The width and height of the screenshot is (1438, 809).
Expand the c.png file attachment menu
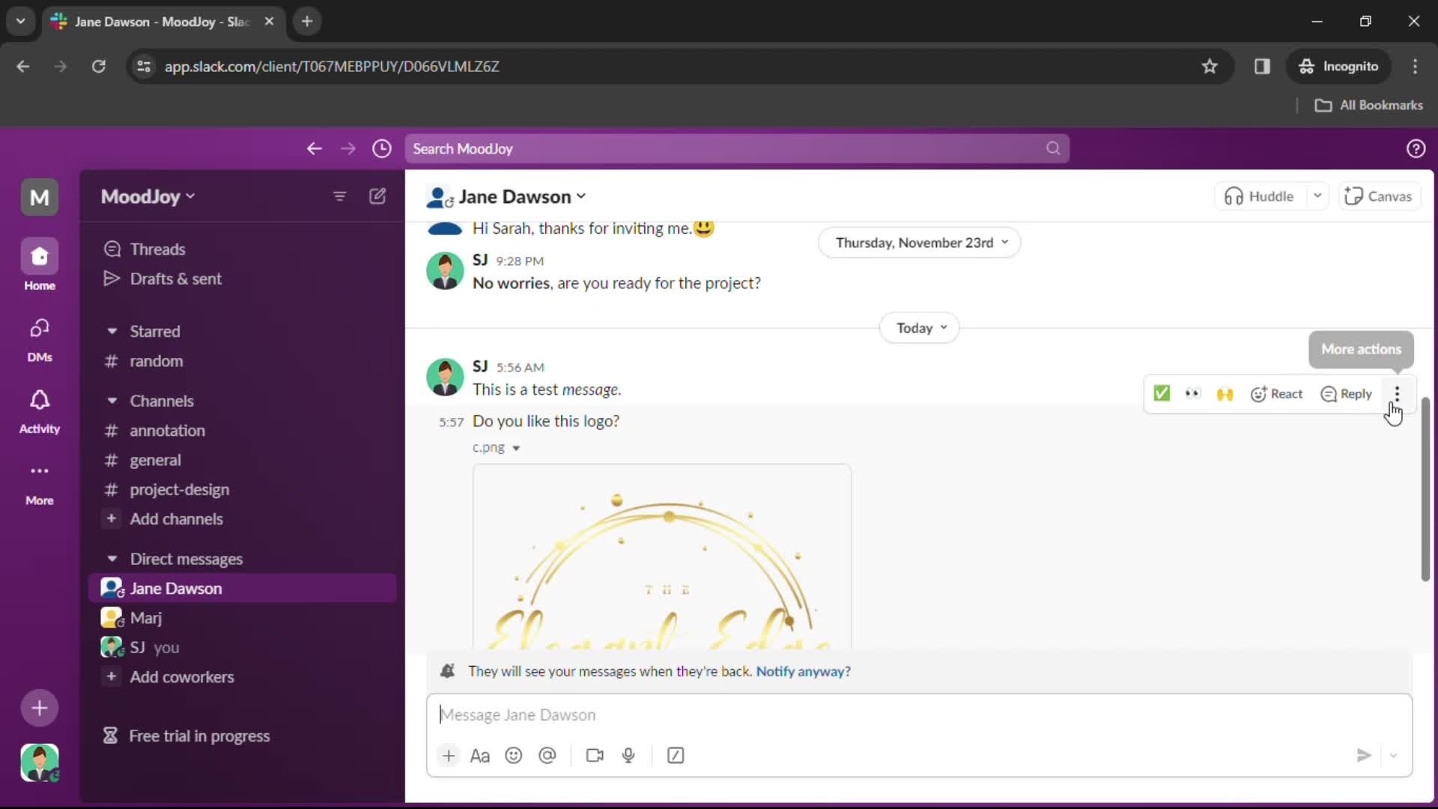(x=515, y=447)
